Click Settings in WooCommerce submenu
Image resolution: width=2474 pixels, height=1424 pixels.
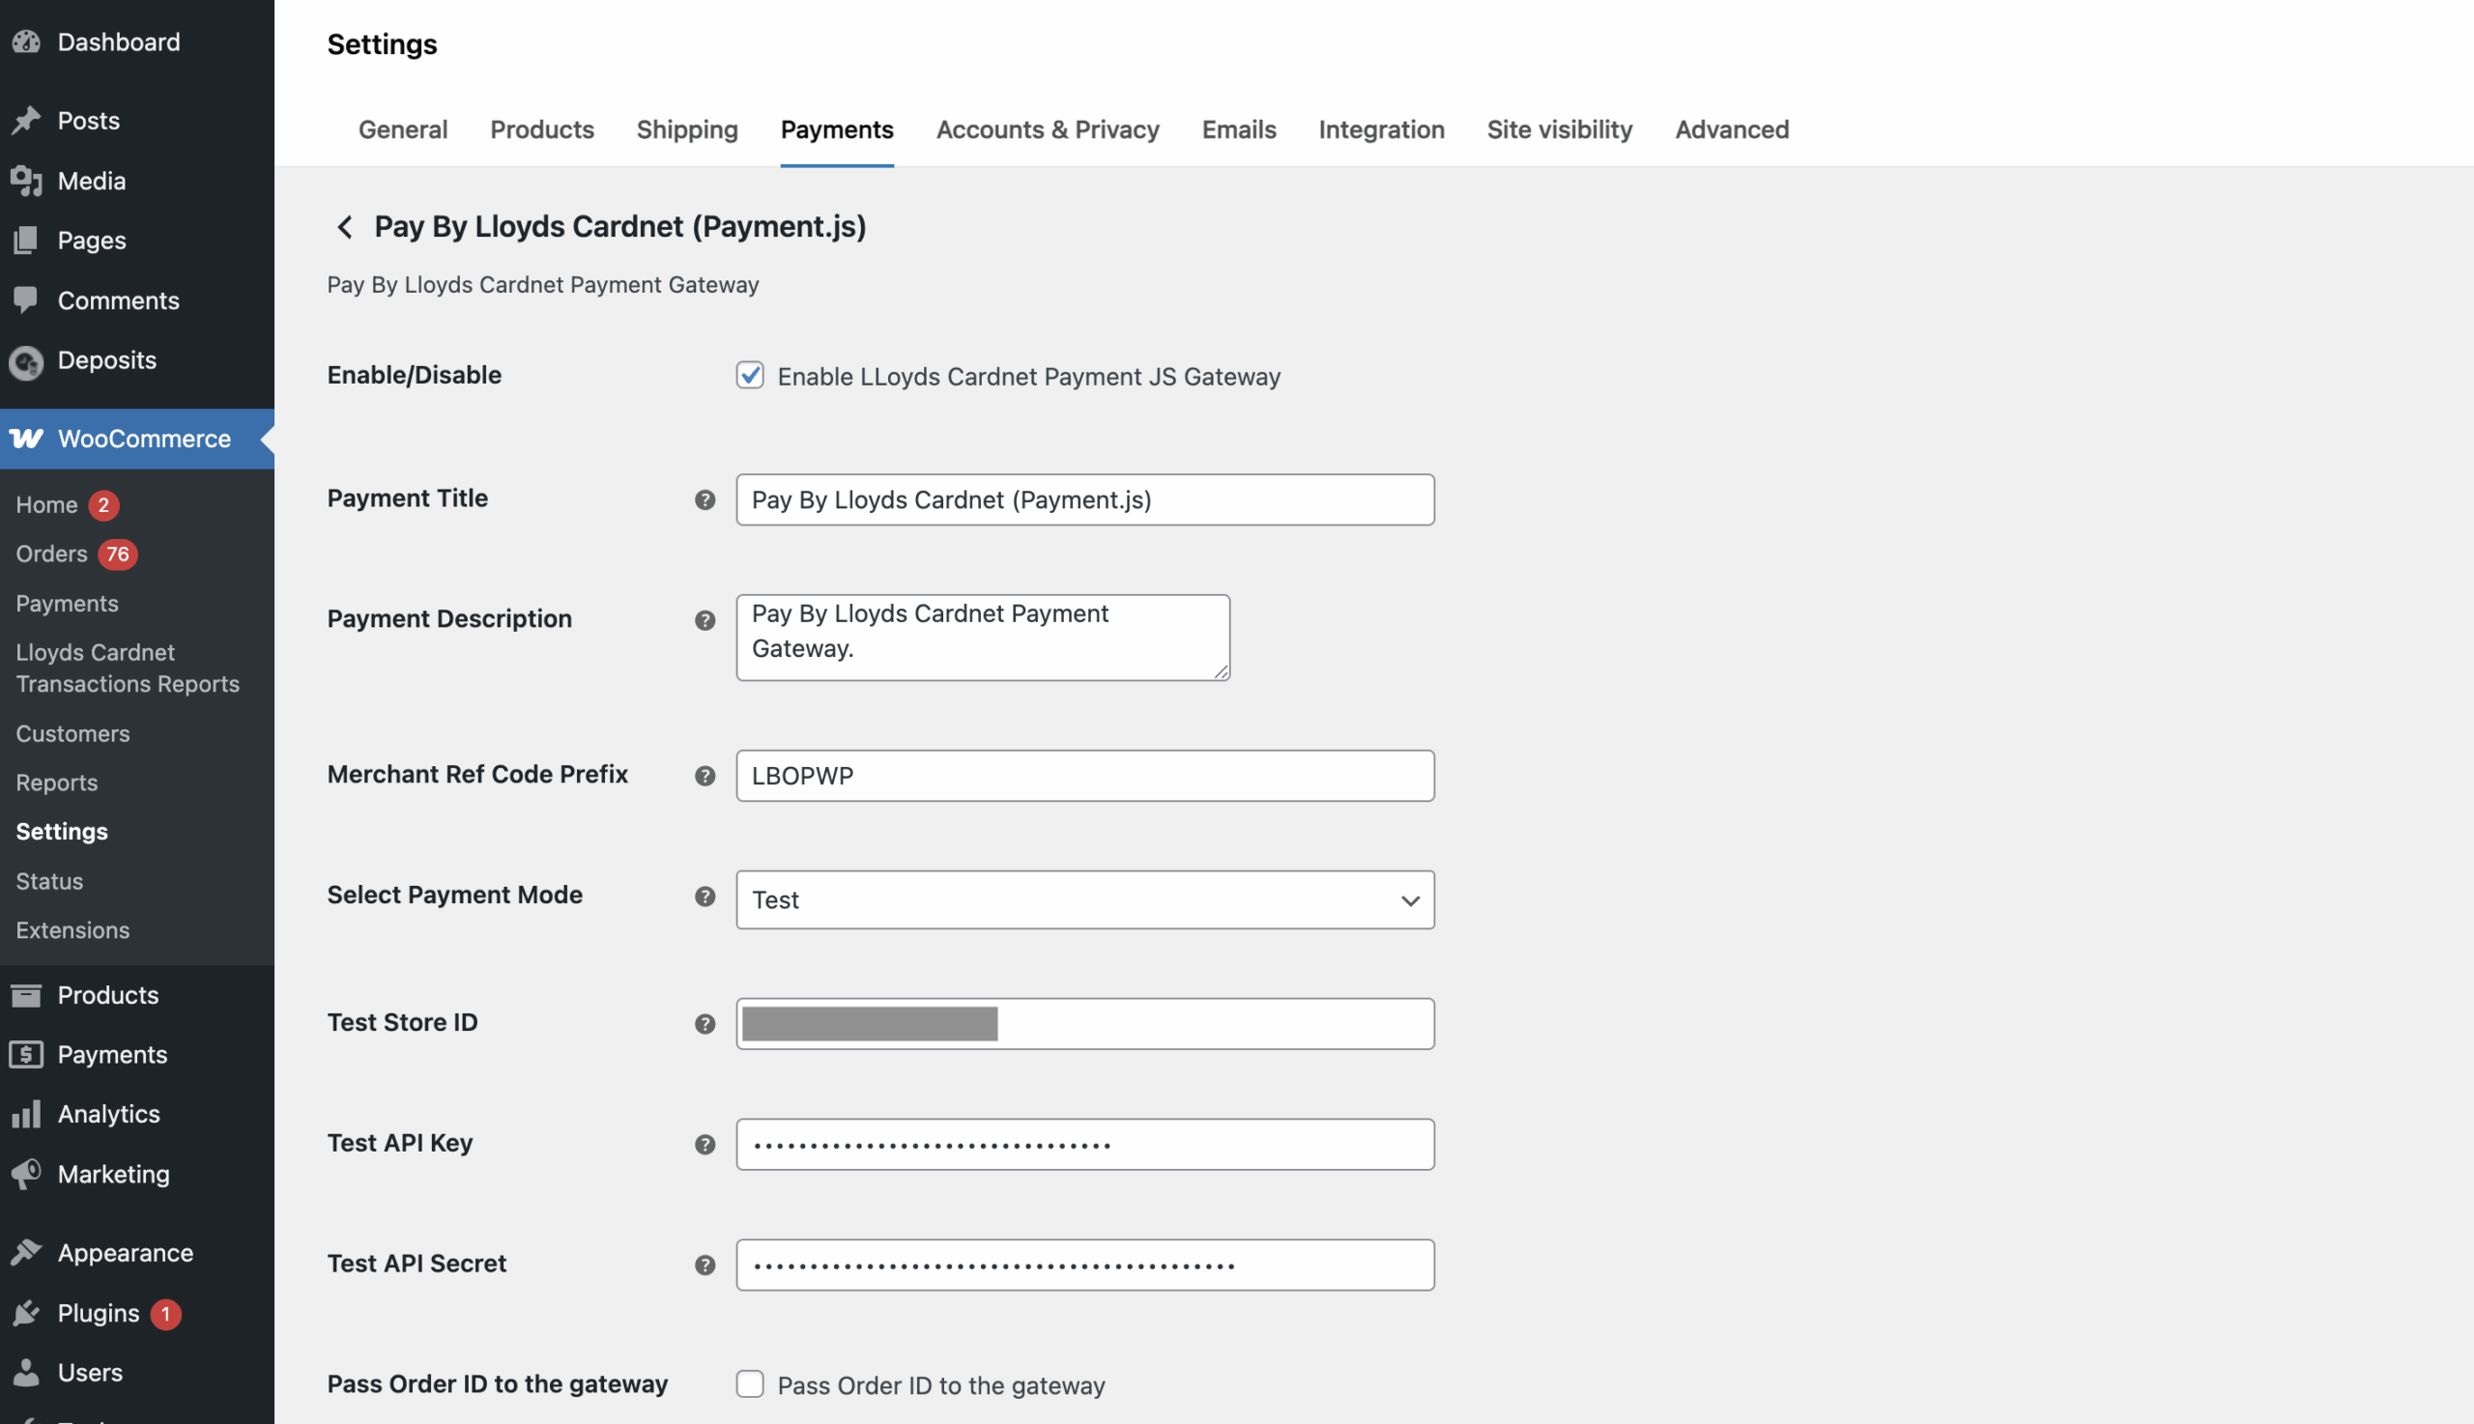click(x=62, y=832)
